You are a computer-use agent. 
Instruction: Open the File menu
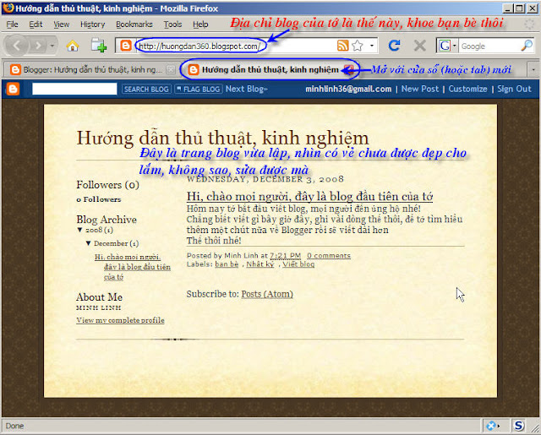point(12,24)
